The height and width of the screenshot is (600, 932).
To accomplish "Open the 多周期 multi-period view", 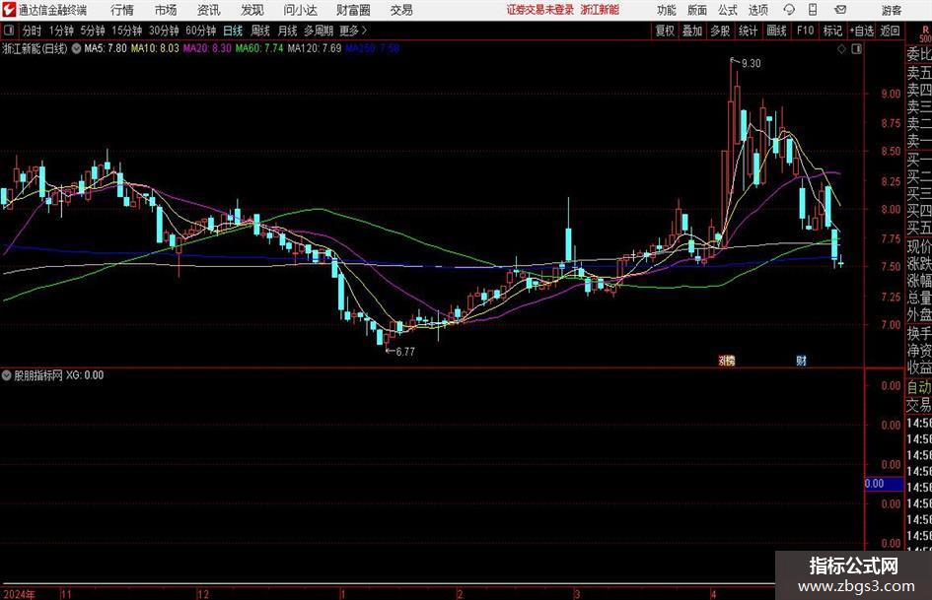I will 319,31.
